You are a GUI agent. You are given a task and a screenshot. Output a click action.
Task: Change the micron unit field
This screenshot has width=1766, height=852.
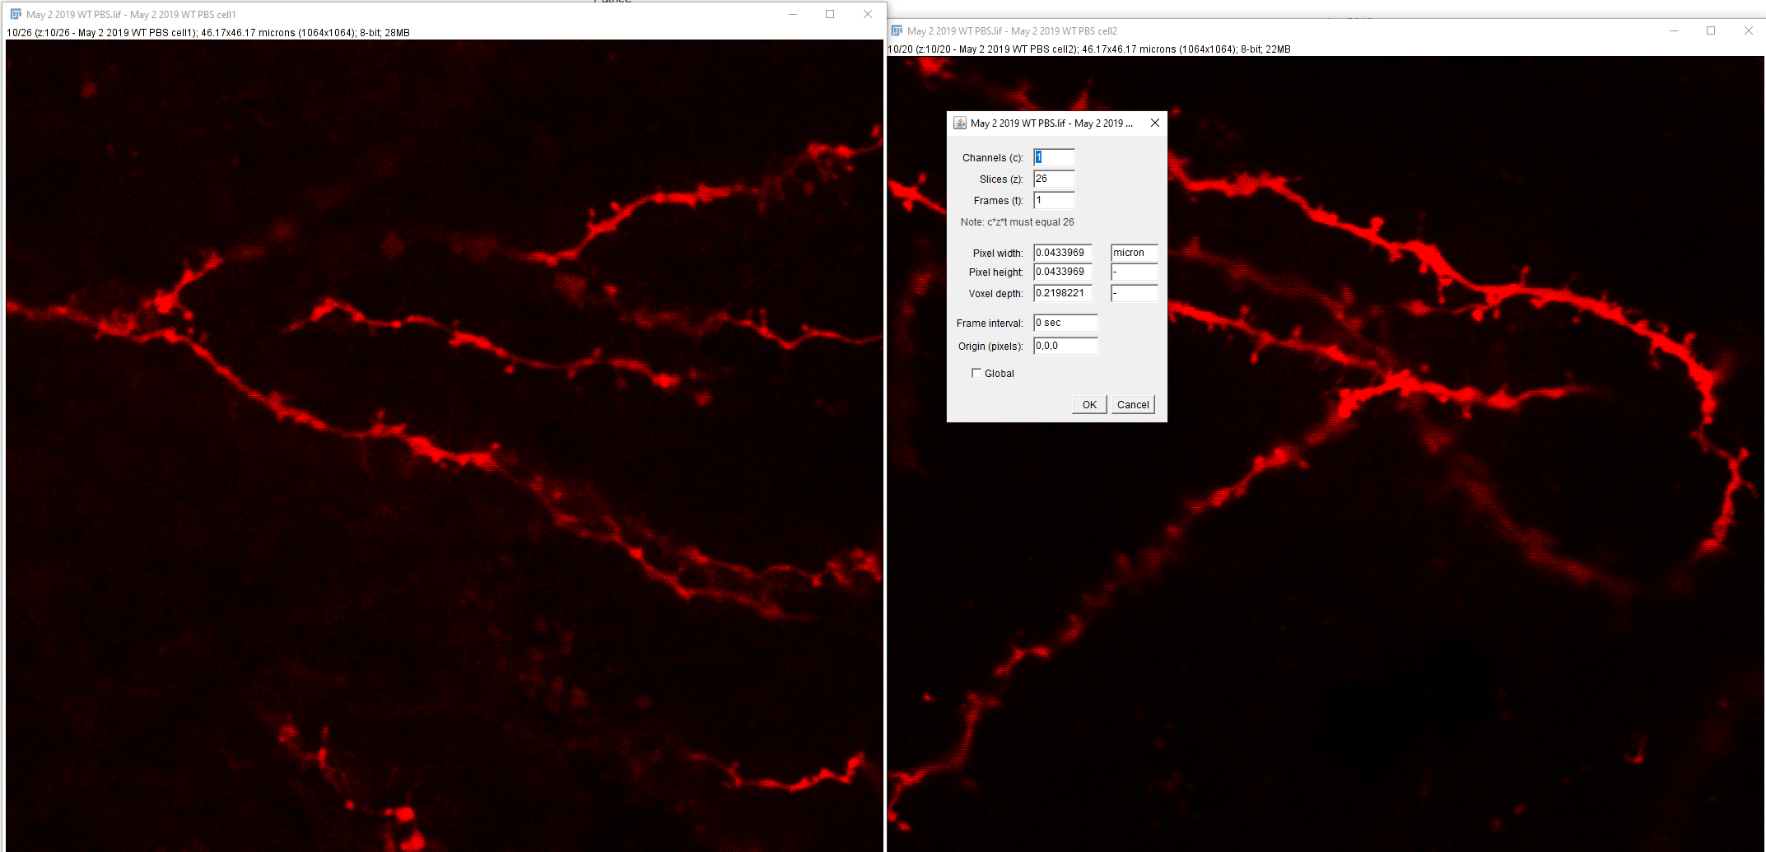[1134, 253]
